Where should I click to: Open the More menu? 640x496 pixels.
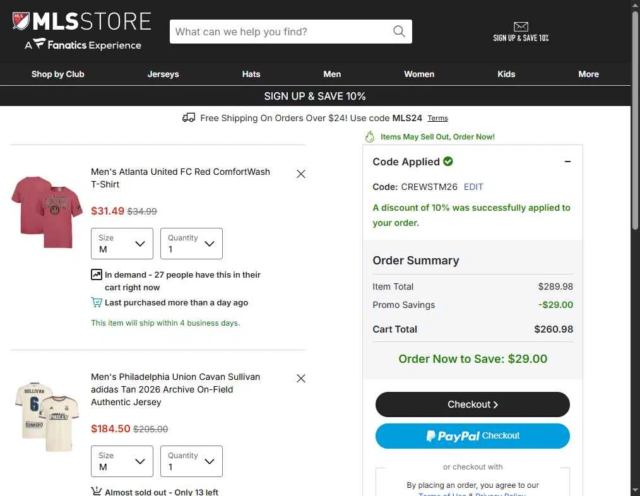tap(589, 74)
